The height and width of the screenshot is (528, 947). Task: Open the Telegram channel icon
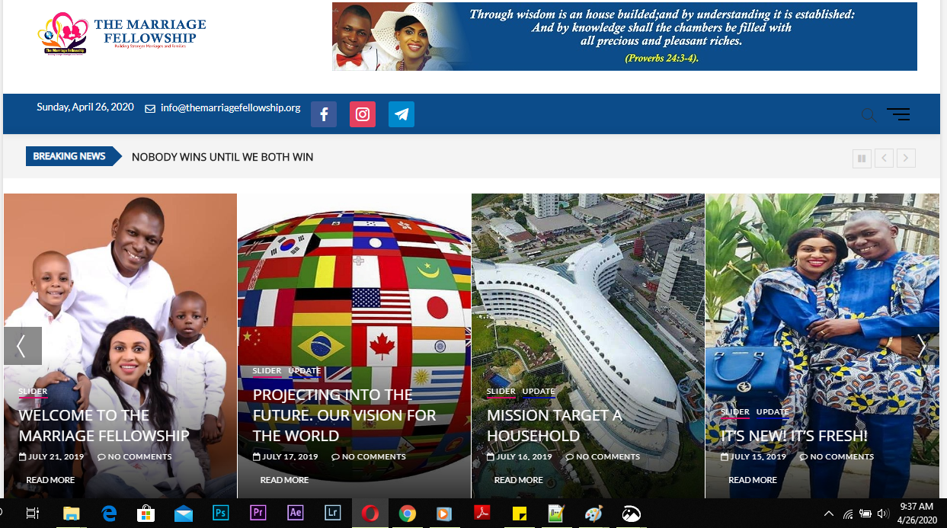(x=402, y=114)
